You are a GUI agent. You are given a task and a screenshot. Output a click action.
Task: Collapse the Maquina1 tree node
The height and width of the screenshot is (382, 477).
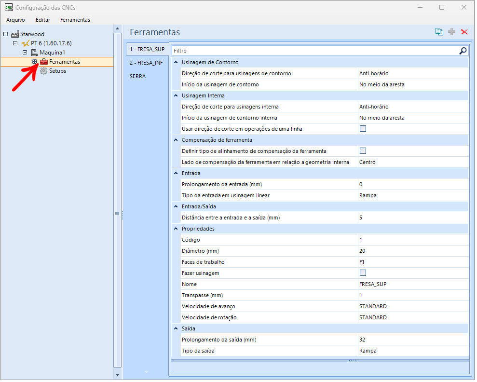tap(25, 52)
